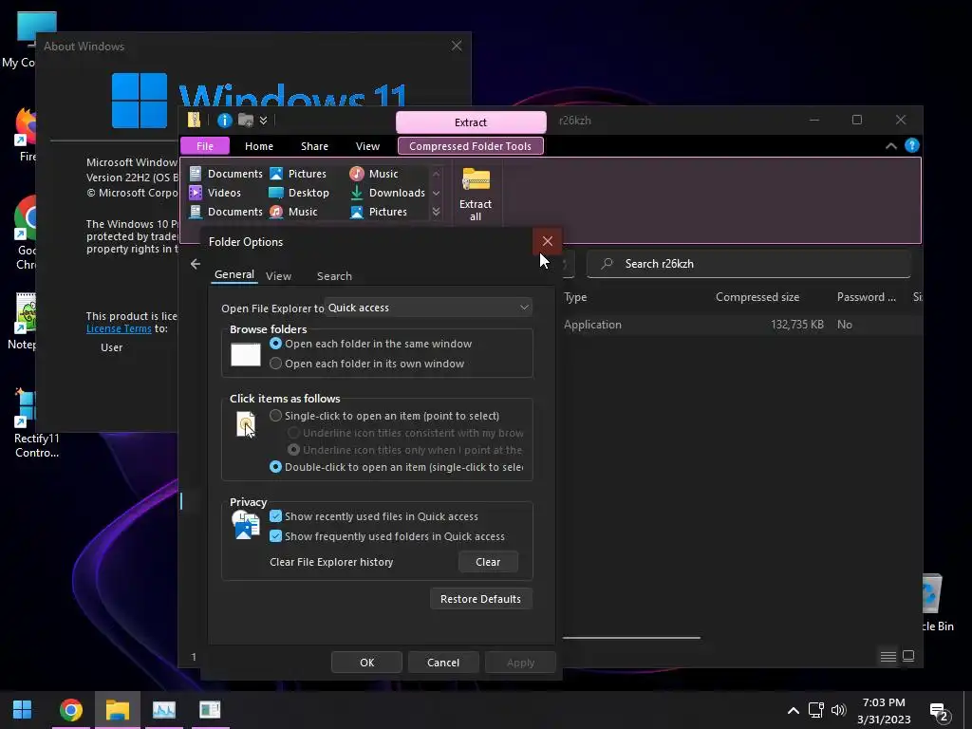The width and height of the screenshot is (972, 729).
Task: Open the notification center icon
Action: (941, 712)
